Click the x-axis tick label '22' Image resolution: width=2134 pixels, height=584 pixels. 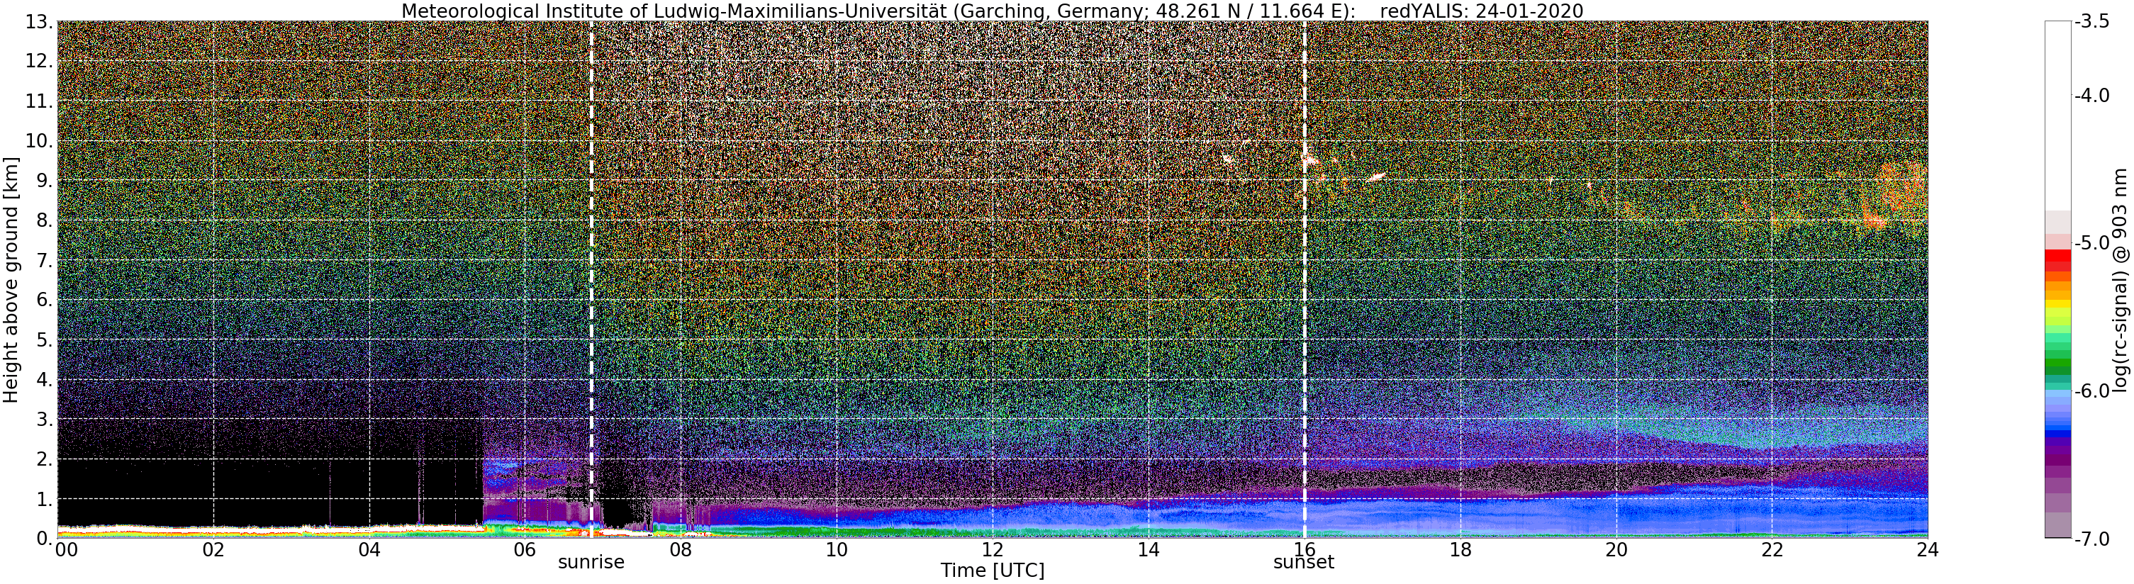(1772, 550)
